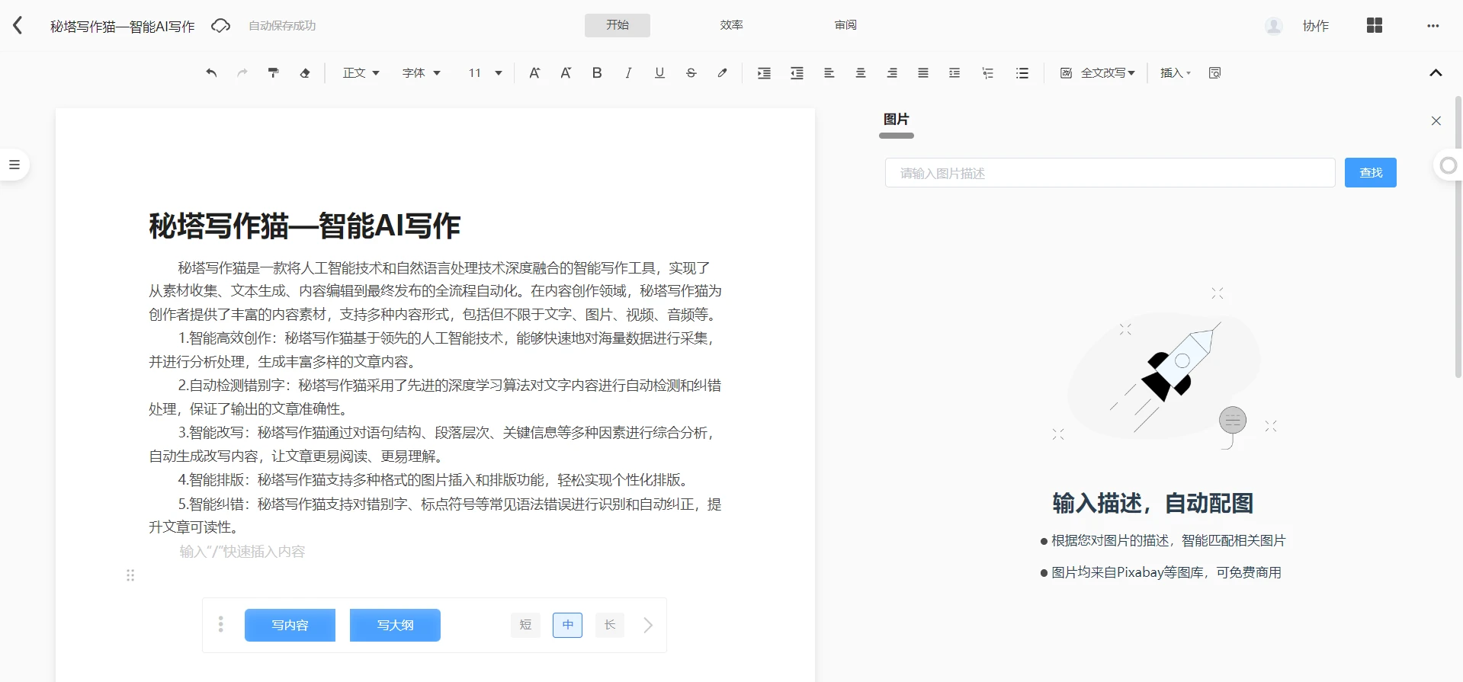Open the font size 11 dropdown
The height and width of the screenshot is (682, 1463).
(485, 73)
